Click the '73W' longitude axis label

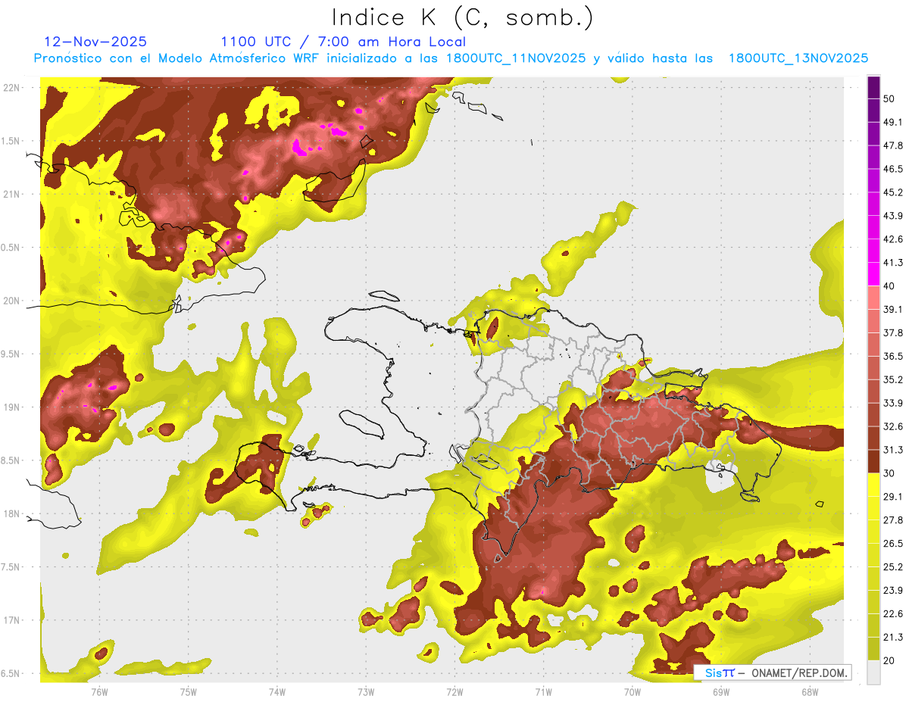click(366, 691)
